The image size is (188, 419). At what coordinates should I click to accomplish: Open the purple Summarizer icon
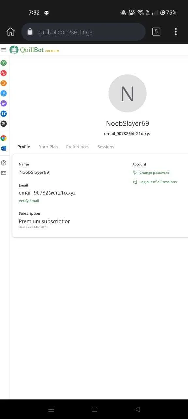point(4,103)
